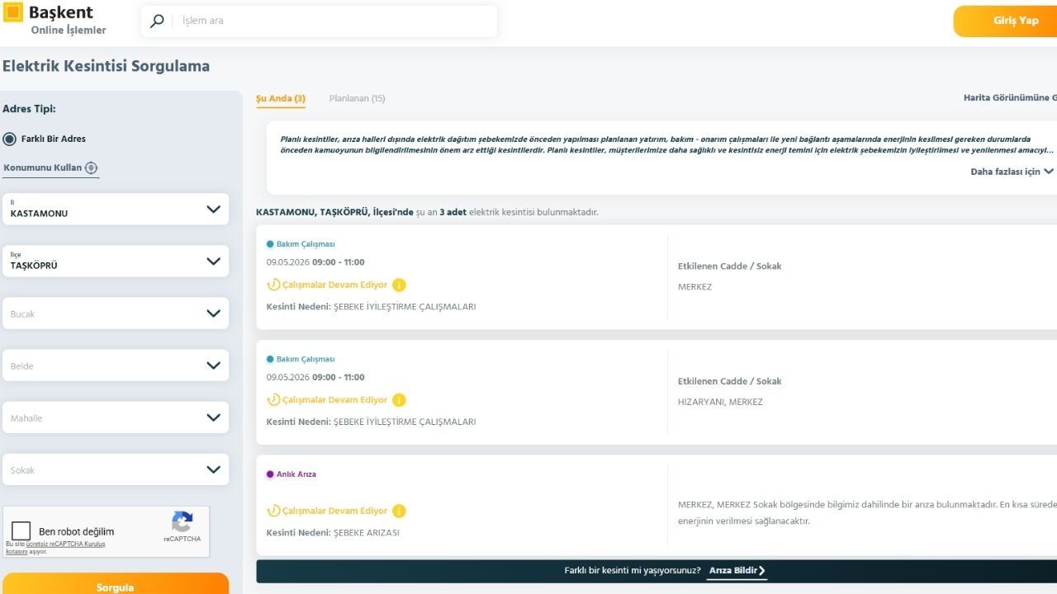Viewport: 1057px width, 594px height.
Task: Open the İlçe dropdown showing TAŞKÖPRÜ
Action: coord(116,261)
